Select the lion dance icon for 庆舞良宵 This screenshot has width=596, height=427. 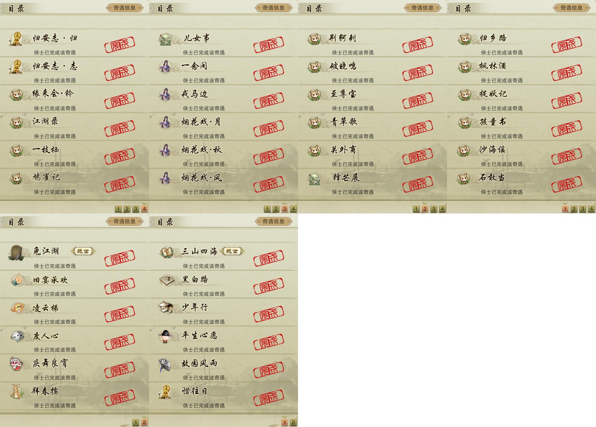point(16,364)
